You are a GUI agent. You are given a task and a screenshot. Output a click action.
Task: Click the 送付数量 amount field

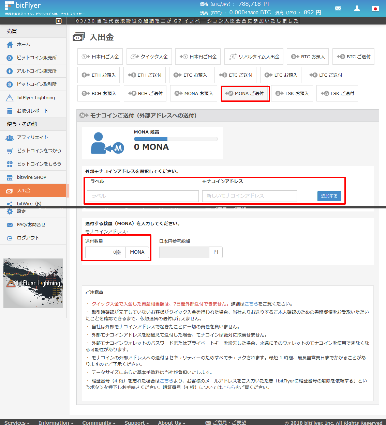point(105,252)
